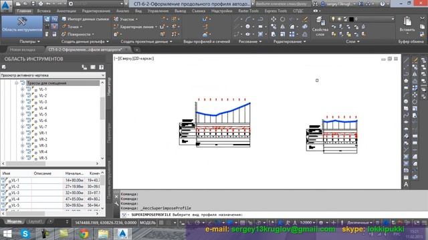Click the search keyword input field

tap(282, 4)
